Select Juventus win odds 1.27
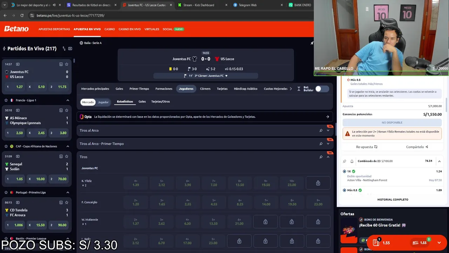449x253 pixels. tap(15, 87)
